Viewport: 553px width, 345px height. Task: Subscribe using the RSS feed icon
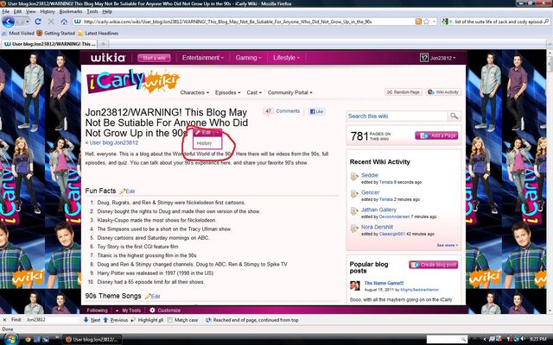pos(418,22)
